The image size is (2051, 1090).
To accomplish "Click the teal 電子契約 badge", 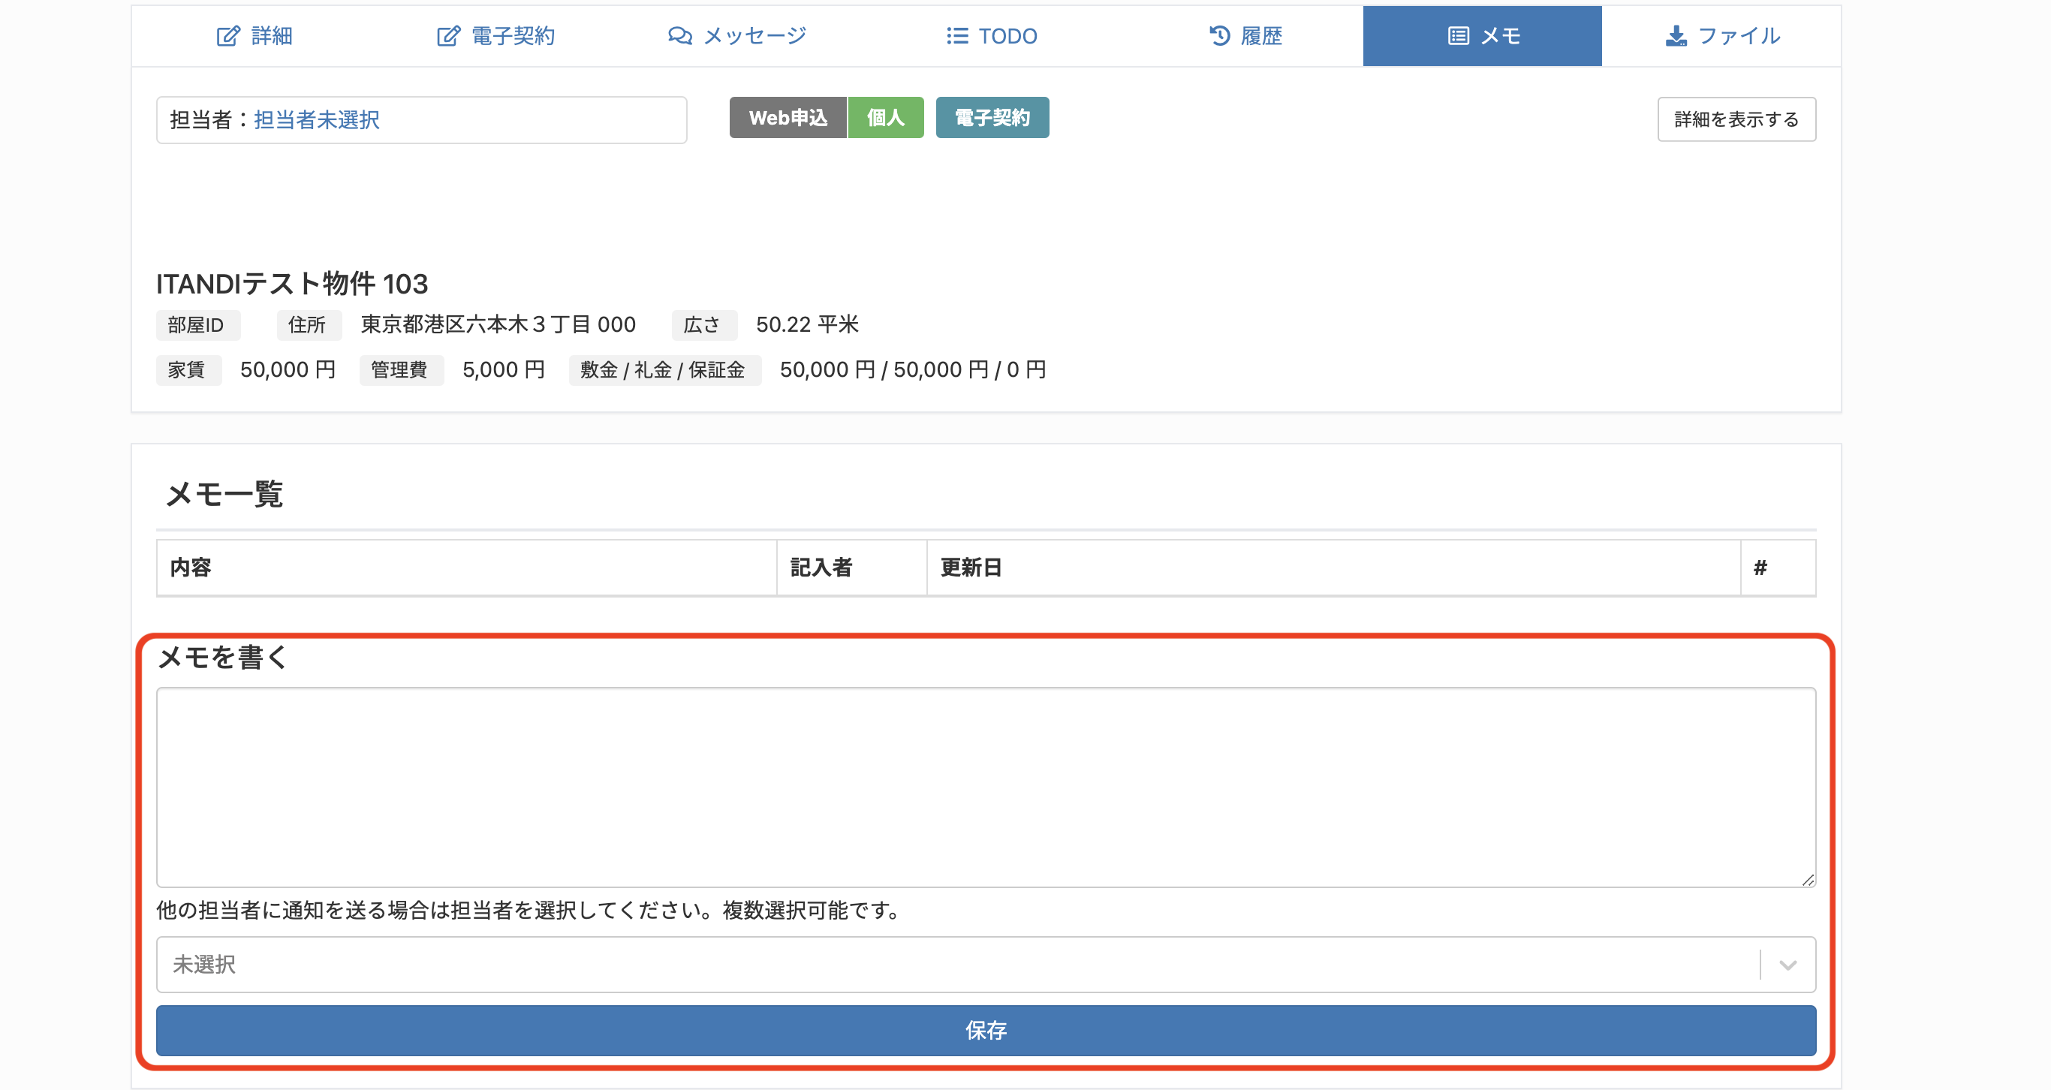I will pyautogui.click(x=992, y=118).
